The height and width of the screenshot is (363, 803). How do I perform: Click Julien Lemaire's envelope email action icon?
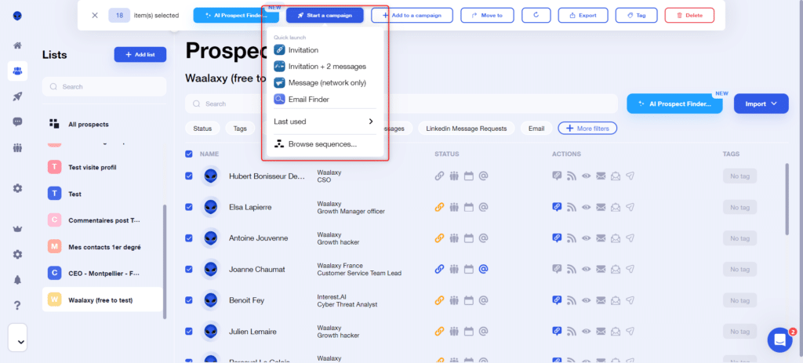coord(601,332)
